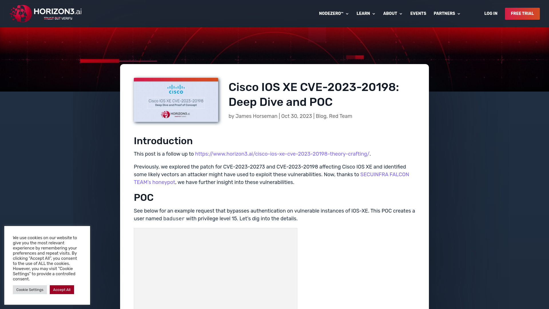The height and width of the screenshot is (309, 549).
Task: Click the James Horseman author name
Action: [x=256, y=116]
